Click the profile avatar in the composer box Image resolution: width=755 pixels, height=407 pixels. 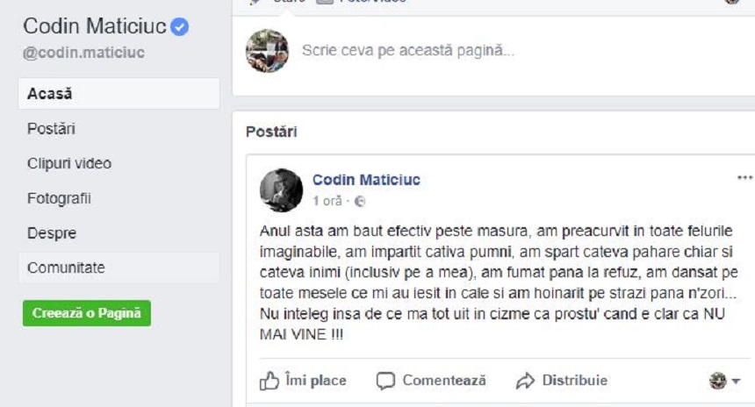[267, 51]
